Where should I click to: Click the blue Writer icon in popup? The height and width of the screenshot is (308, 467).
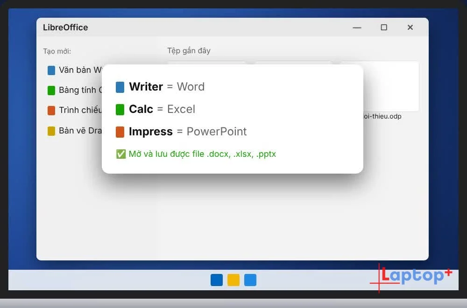120,87
